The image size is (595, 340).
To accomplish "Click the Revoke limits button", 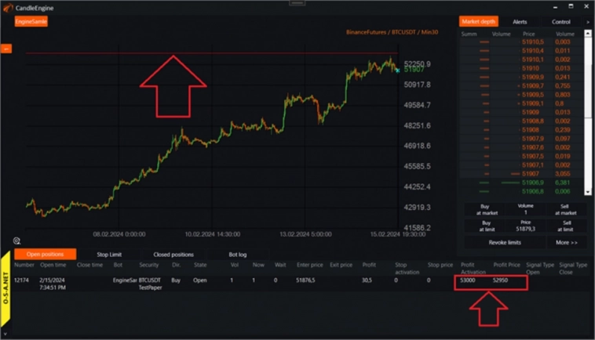I will 506,243.
